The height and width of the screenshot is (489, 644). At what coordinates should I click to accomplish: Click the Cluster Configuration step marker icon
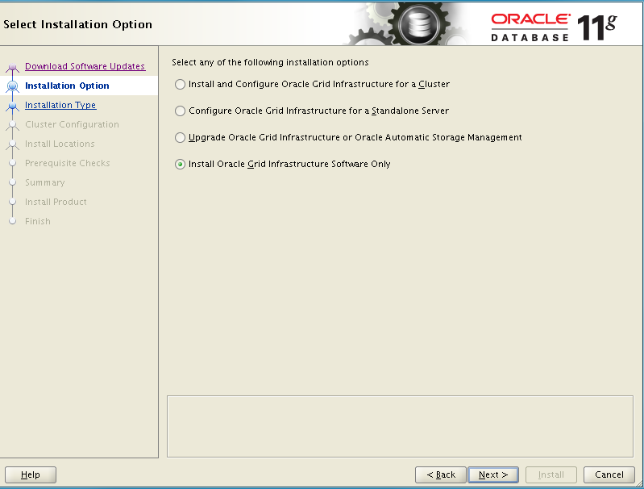point(12,124)
